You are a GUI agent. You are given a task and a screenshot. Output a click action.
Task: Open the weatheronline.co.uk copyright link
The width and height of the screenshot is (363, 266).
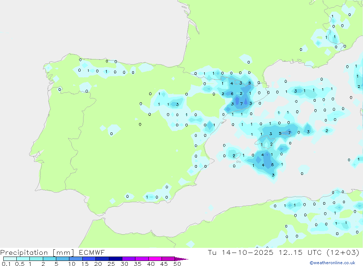click(x=333, y=263)
